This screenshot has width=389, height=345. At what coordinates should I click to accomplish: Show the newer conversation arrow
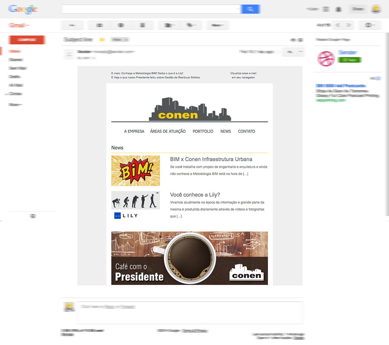tap(338, 25)
